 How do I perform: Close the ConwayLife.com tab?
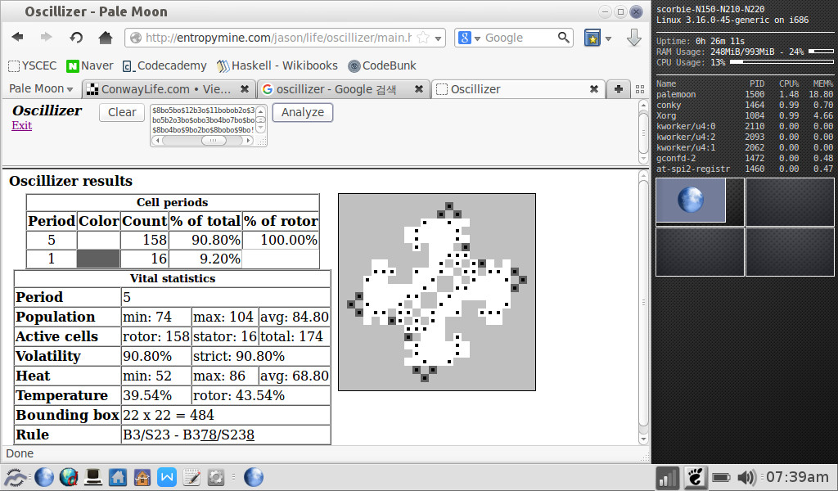(244, 89)
